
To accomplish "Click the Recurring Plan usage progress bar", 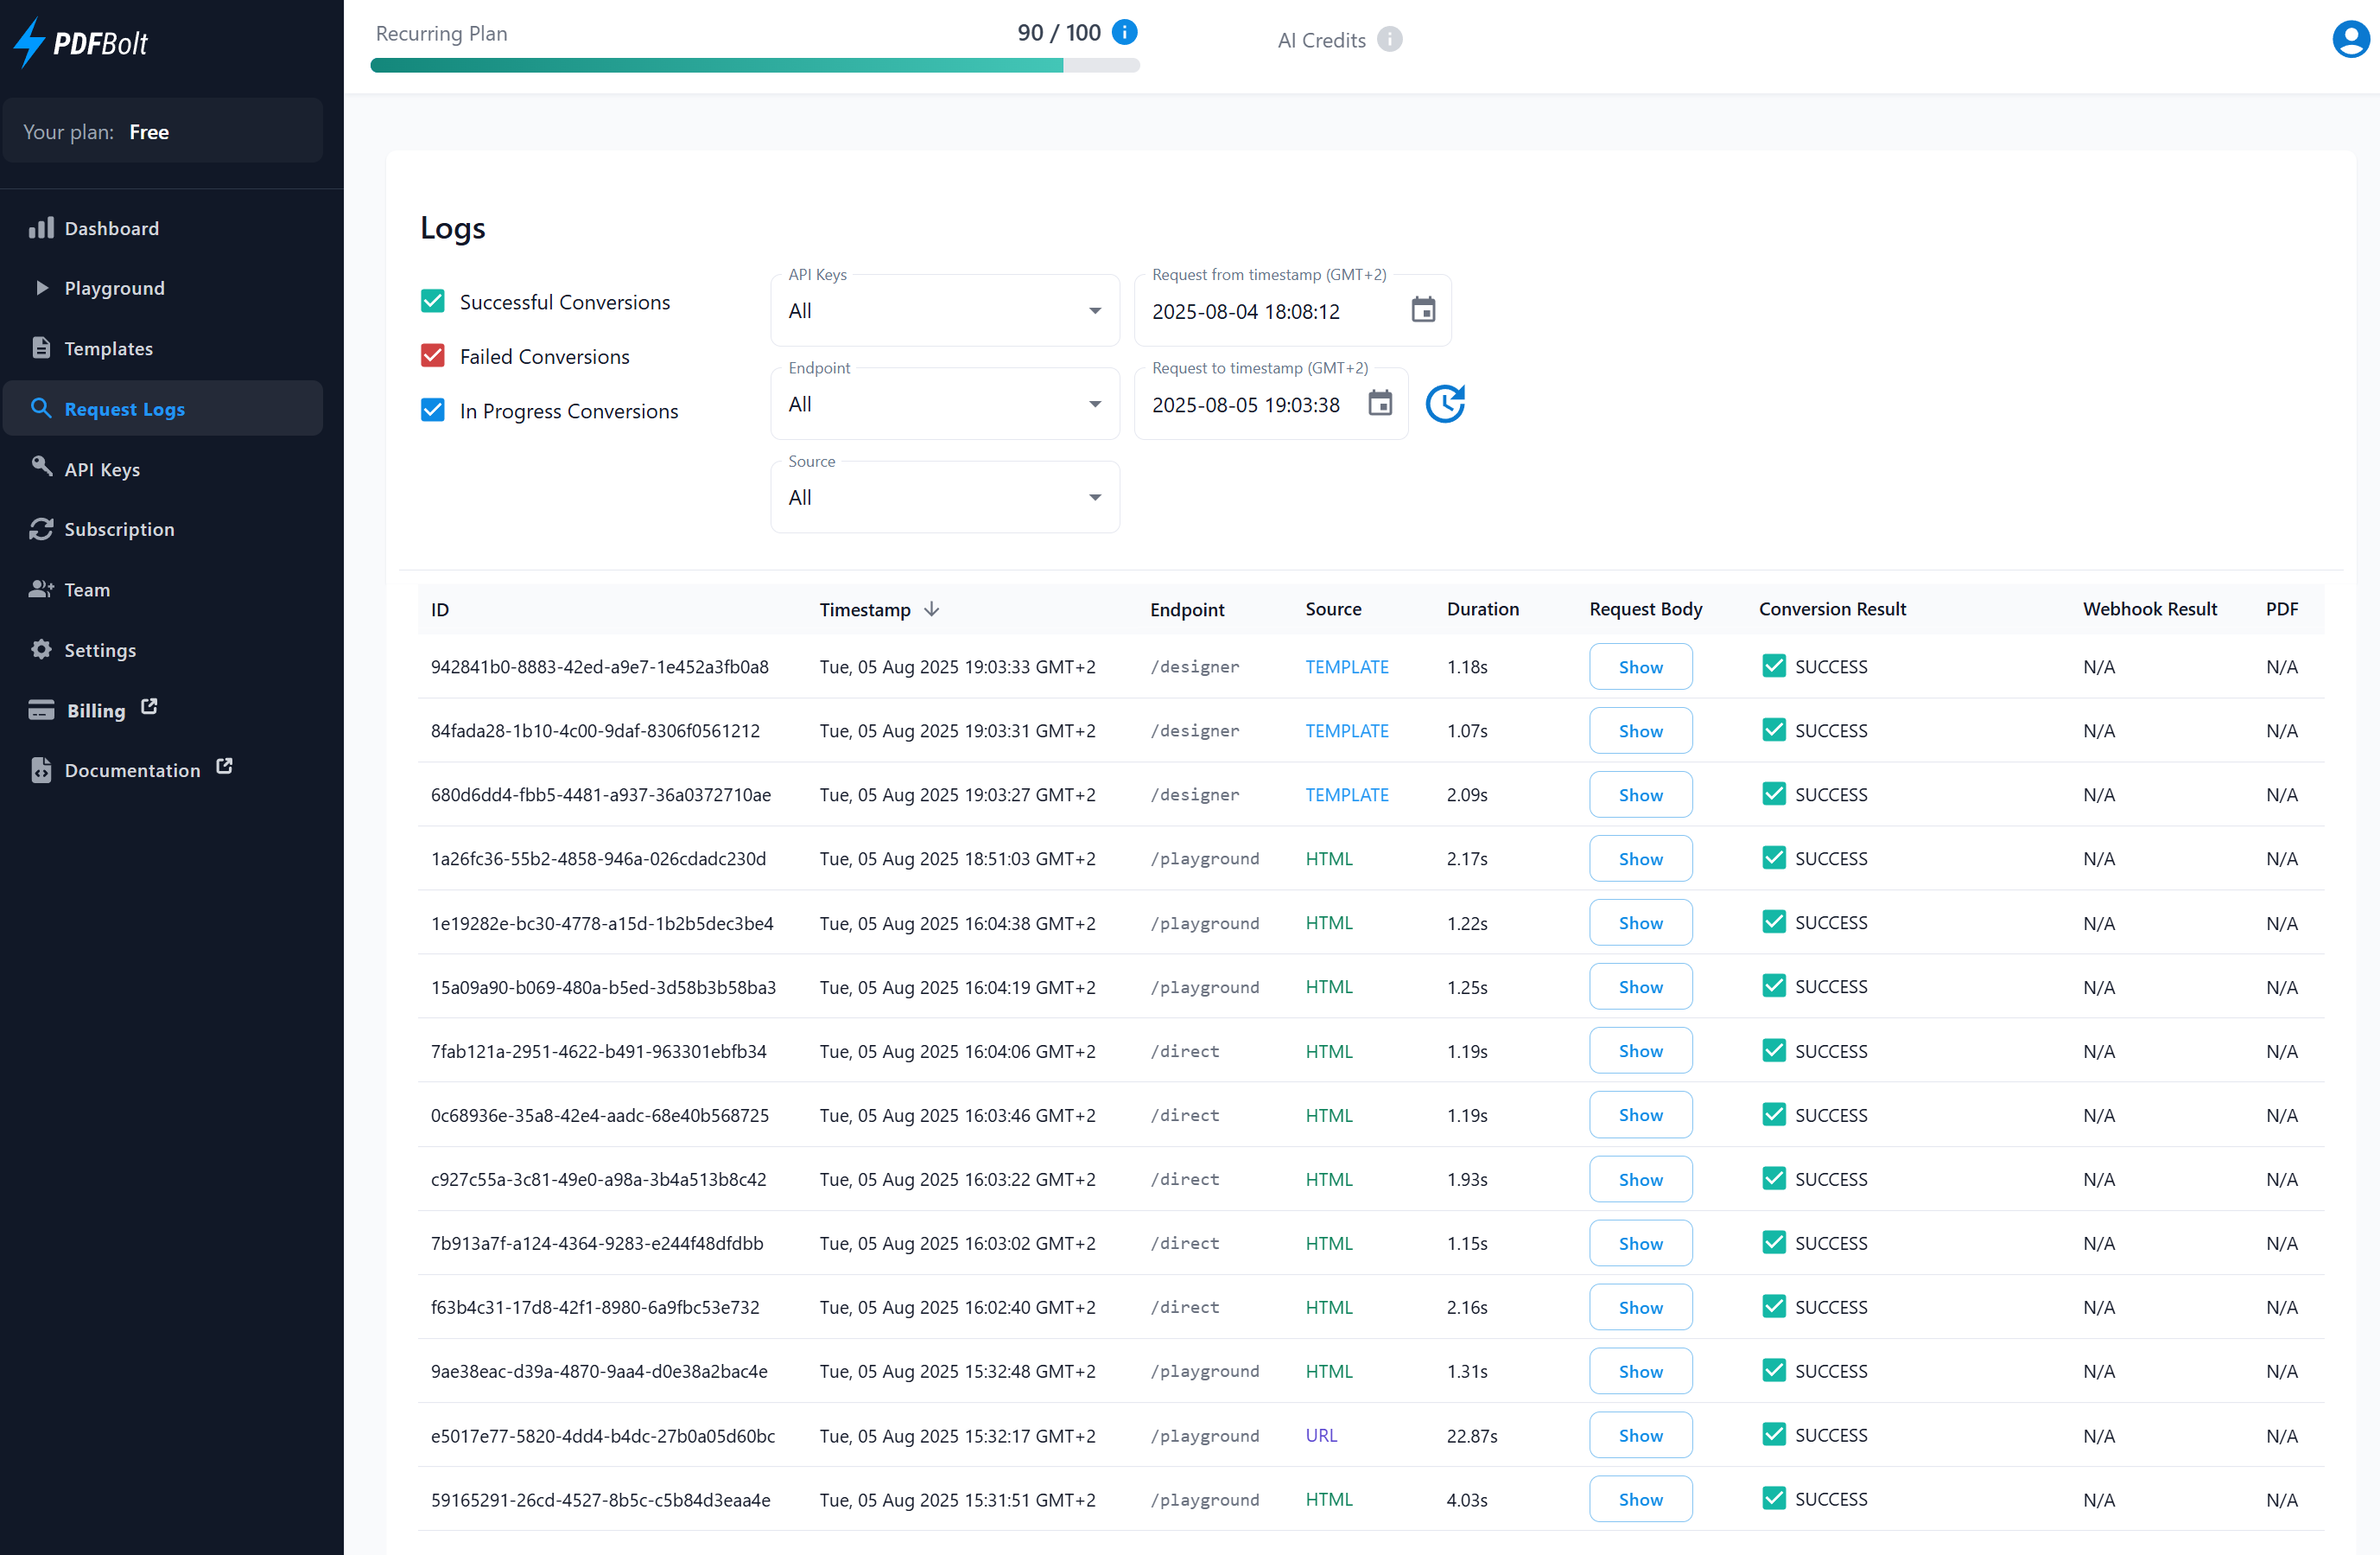I will coord(755,66).
